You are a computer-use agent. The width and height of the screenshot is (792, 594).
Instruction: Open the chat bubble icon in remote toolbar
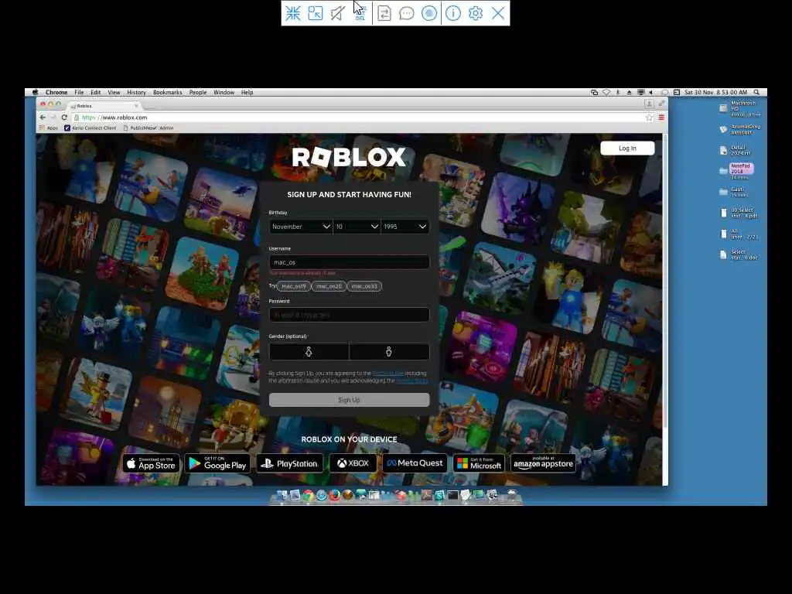(407, 13)
